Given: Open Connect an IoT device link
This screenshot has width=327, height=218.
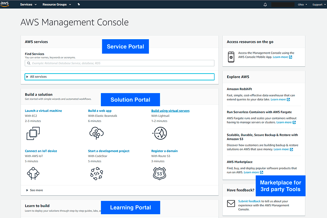Looking at the screenshot, I should click(41, 151).
